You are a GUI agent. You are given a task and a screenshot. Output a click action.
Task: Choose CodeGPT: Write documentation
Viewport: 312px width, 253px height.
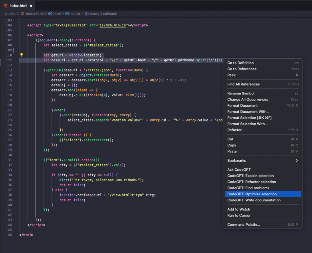tap(263, 200)
